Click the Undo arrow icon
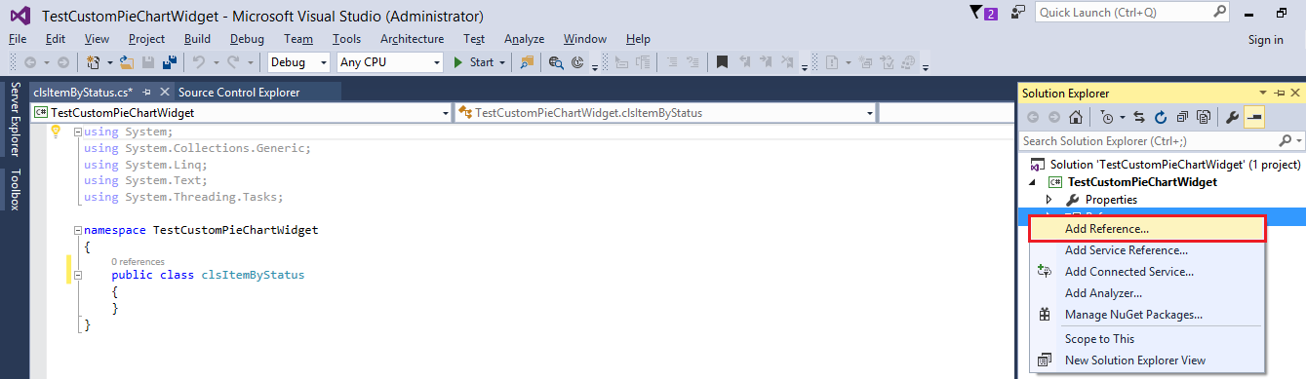Viewport: 1306px width, 379px height. click(x=198, y=62)
